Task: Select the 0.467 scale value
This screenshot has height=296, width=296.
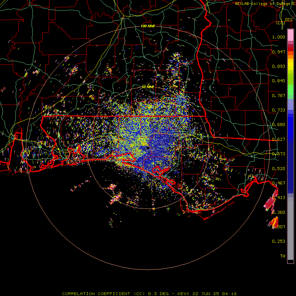Action: coord(279,183)
